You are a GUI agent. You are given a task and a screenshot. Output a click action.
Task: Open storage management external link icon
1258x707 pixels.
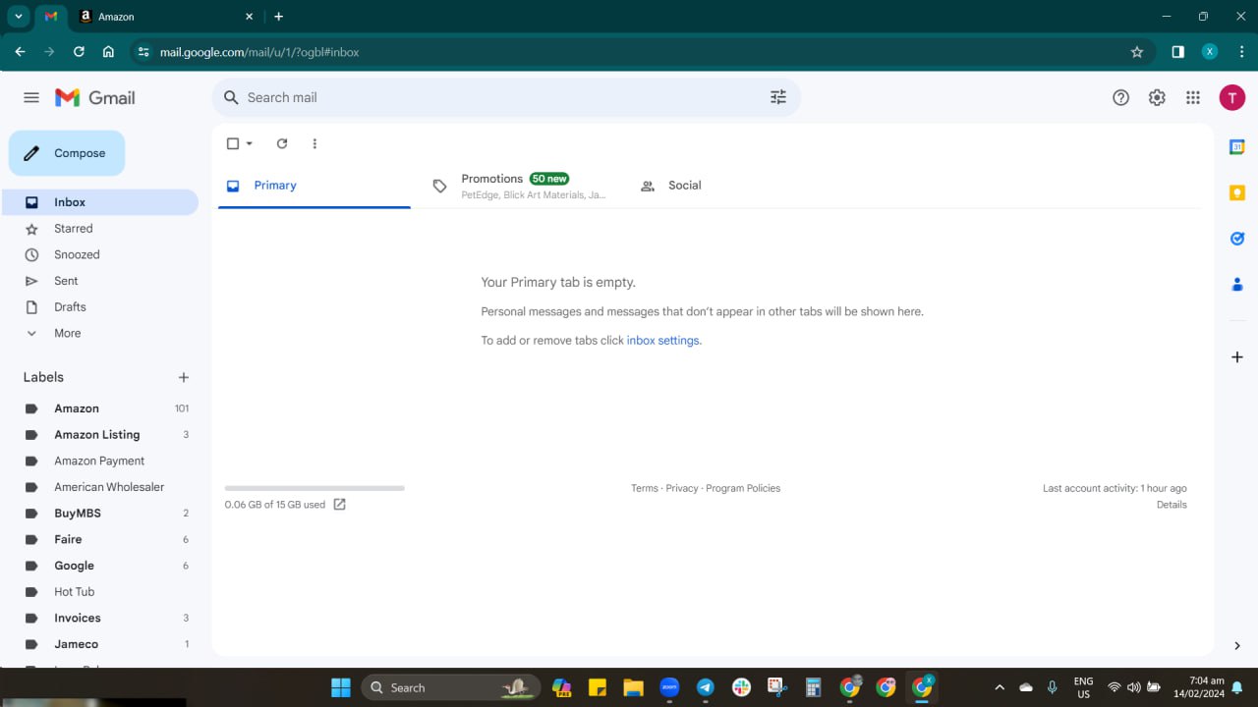(x=339, y=504)
